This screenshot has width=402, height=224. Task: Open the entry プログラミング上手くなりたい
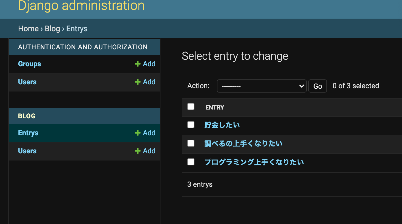pyautogui.click(x=254, y=162)
